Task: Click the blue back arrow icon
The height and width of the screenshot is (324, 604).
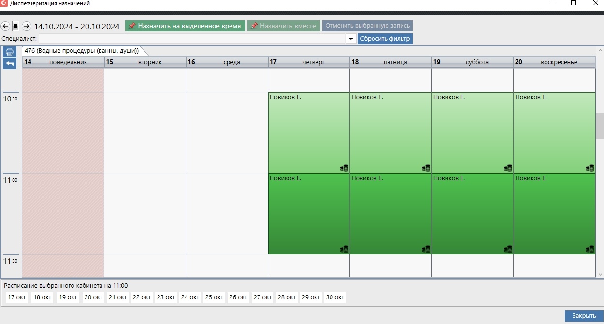Action: [10, 63]
